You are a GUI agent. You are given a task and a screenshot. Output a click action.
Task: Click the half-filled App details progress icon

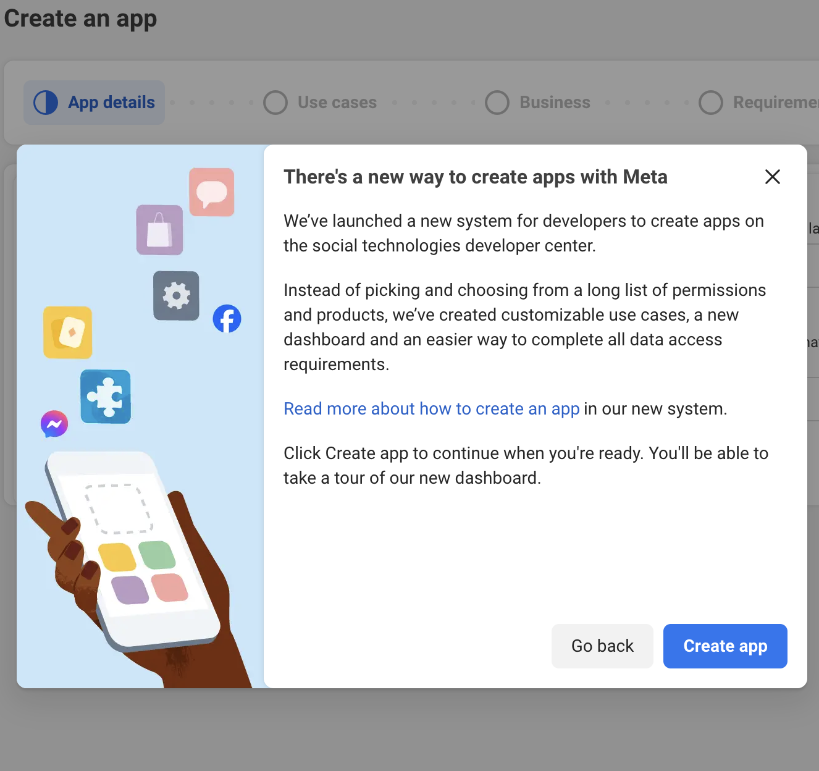pos(46,103)
